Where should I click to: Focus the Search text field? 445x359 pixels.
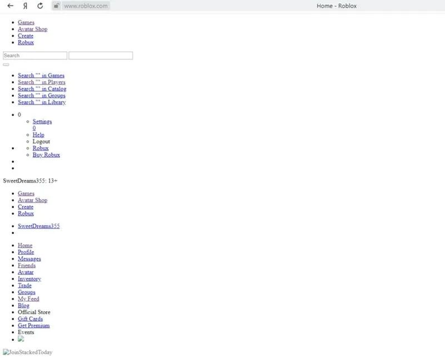click(35, 56)
